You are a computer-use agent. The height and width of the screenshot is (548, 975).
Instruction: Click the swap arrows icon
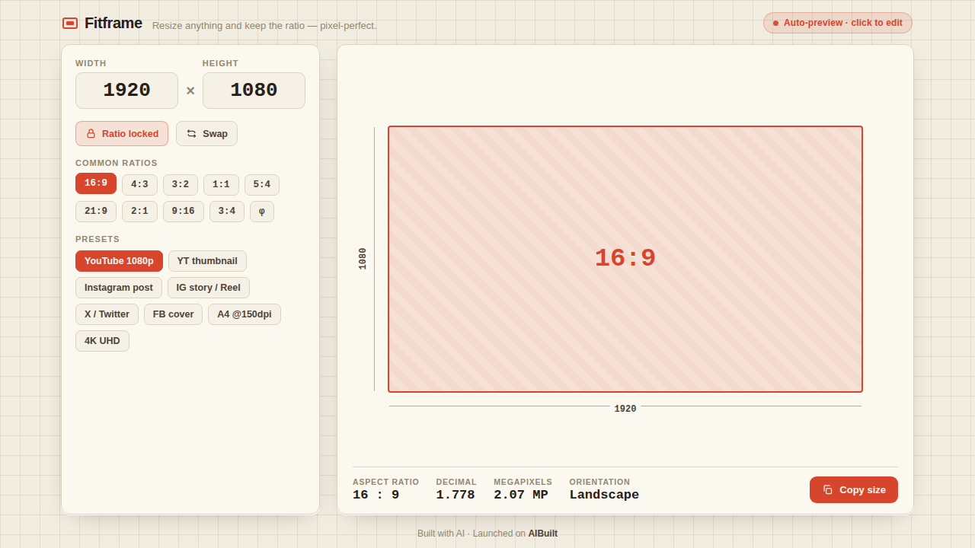pyautogui.click(x=192, y=134)
